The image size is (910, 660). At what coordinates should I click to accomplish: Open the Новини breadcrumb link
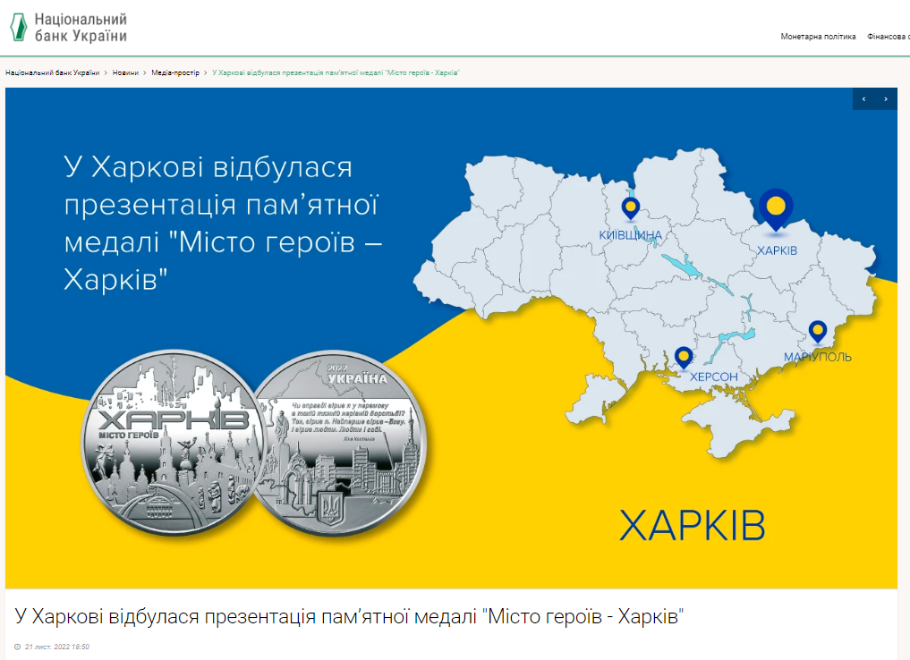[125, 72]
